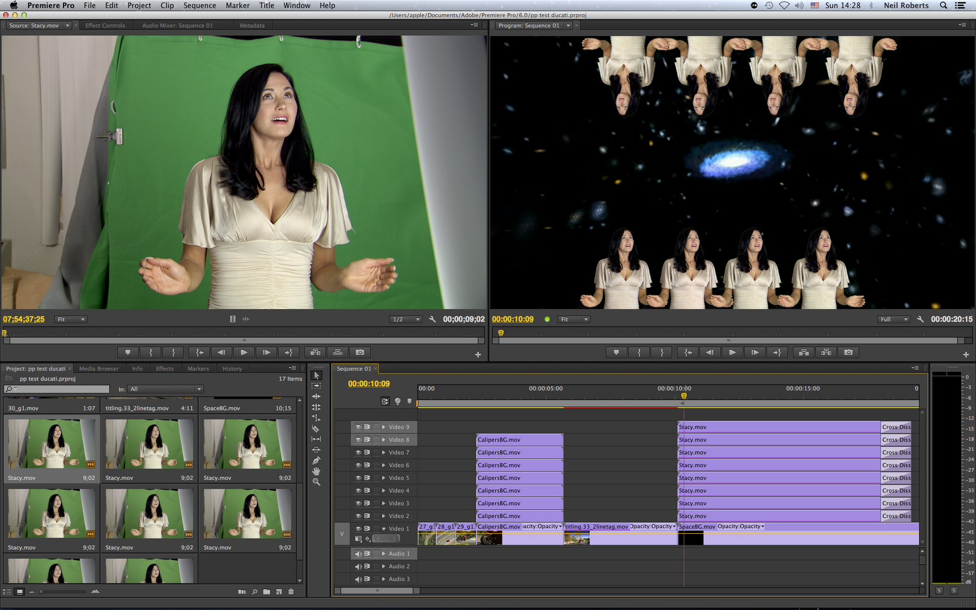Click the New Bin folder icon in Project panel
The width and height of the screenshot is (976, 610).
pyautogui.click(x=267, y=591)
